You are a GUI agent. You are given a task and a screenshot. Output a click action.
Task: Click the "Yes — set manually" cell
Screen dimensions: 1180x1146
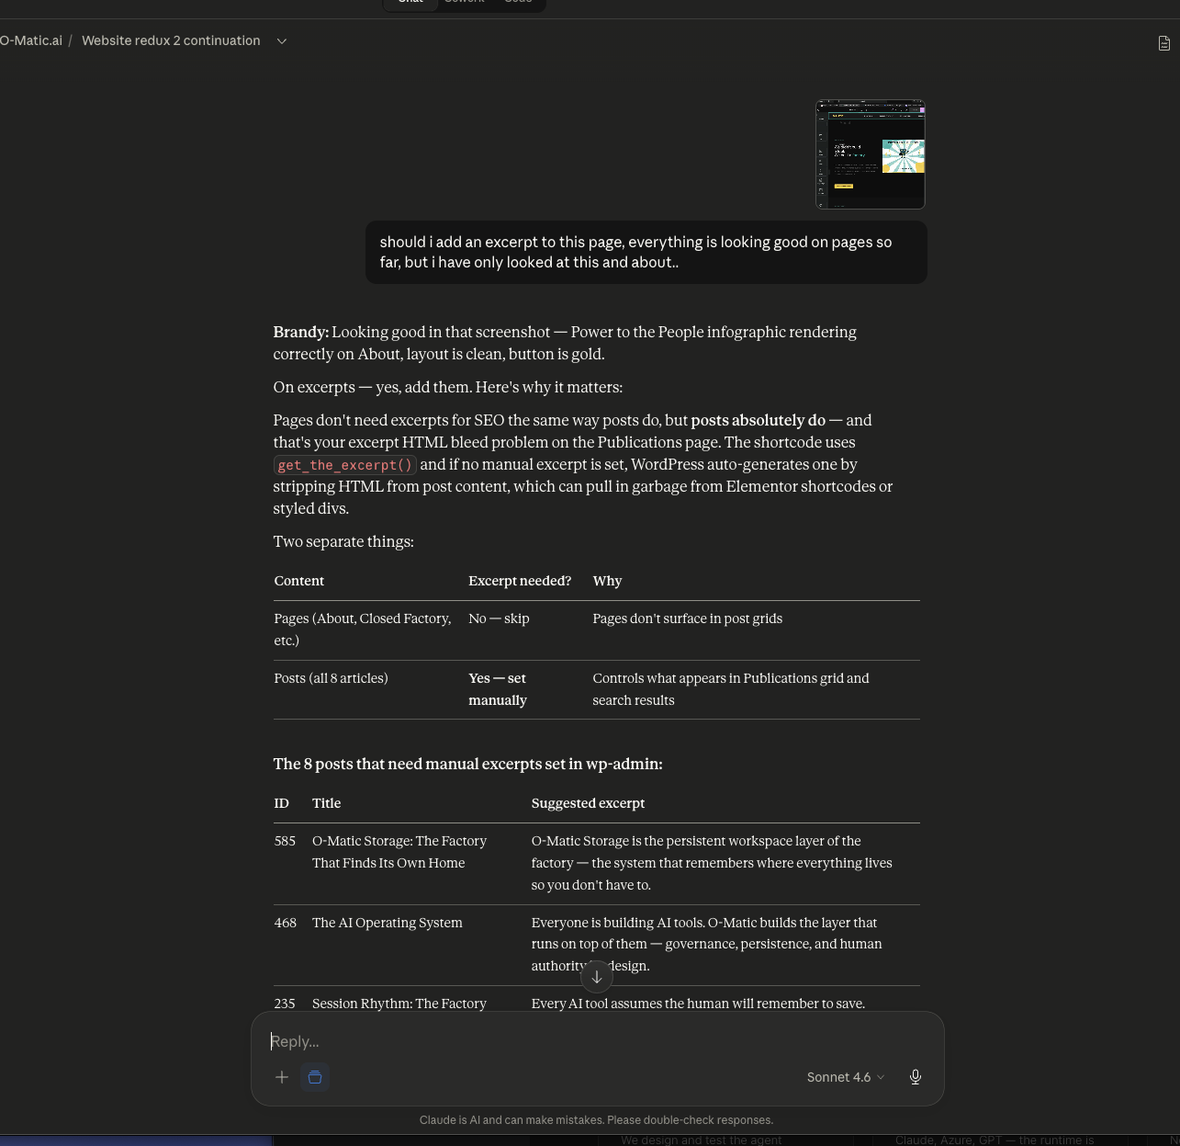[498, 689]
